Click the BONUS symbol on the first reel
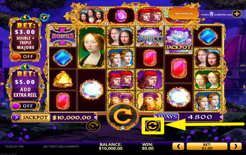 click(63, 36)
